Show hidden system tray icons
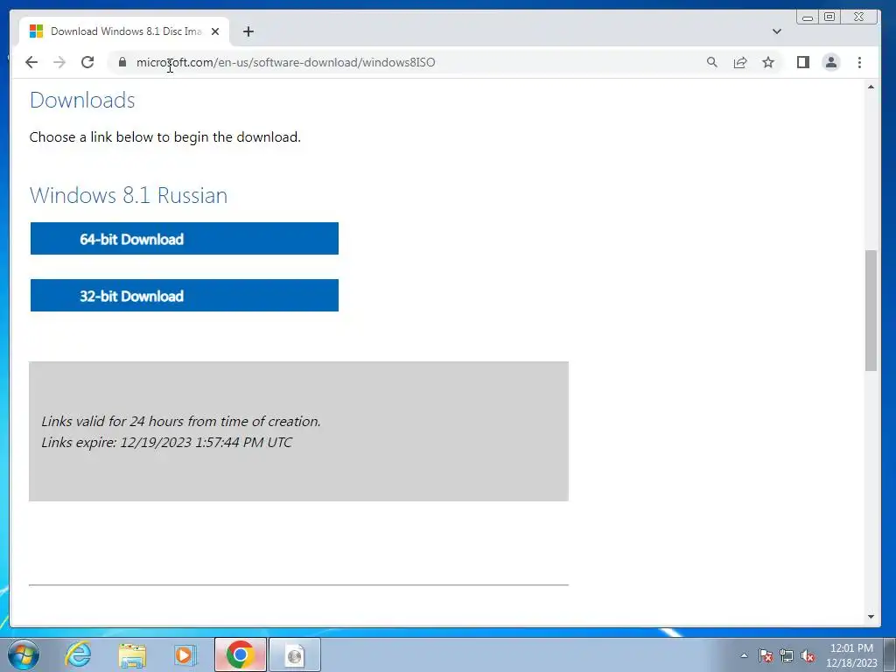896x672 pixels. [x=744, y=655]
